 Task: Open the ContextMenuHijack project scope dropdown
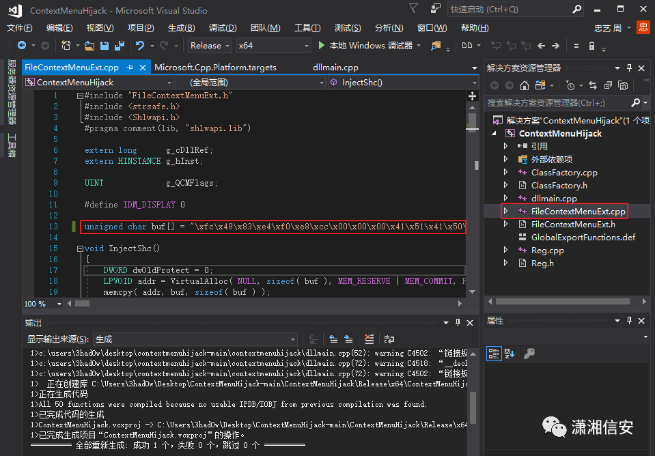click(98, 83)
